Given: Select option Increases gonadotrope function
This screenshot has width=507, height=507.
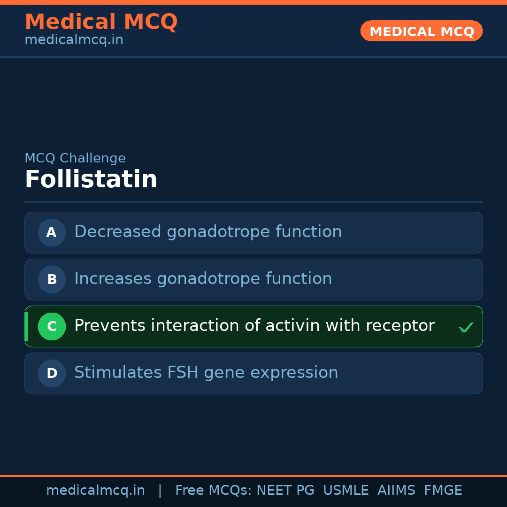Looking at the screenshot, I should tap(203, 279).
